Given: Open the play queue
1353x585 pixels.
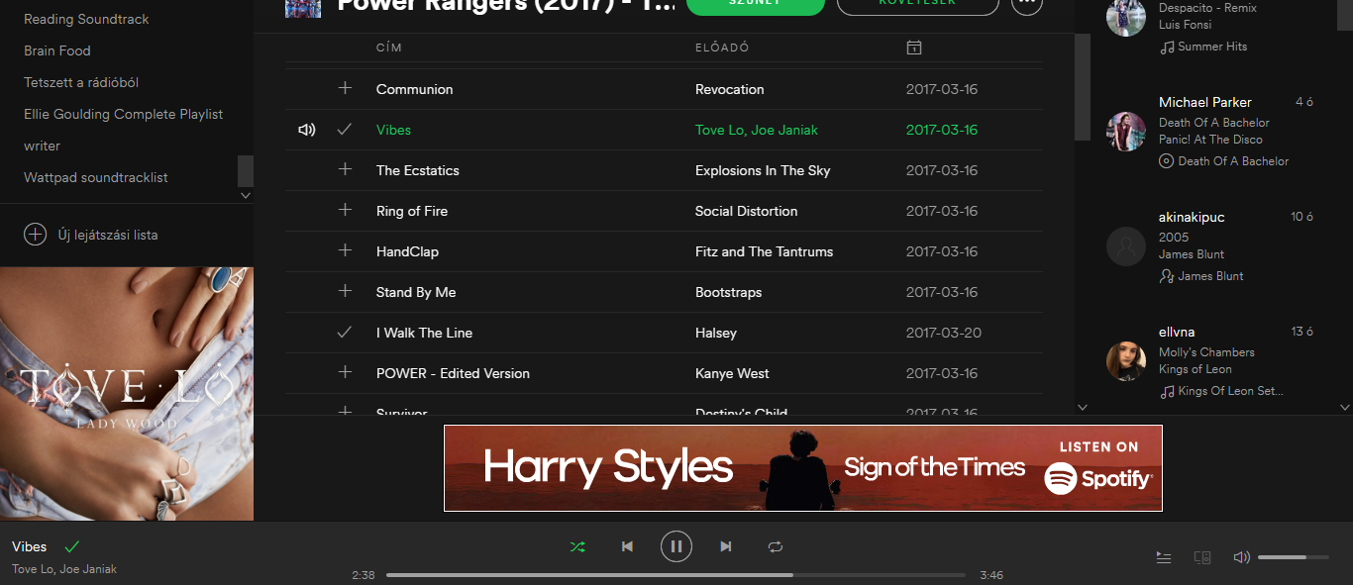Looking at the screenshot, I should (1164, 557).
